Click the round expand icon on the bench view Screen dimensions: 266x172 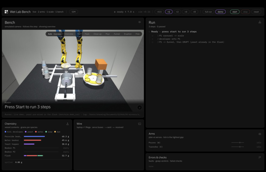pos(140,108)
